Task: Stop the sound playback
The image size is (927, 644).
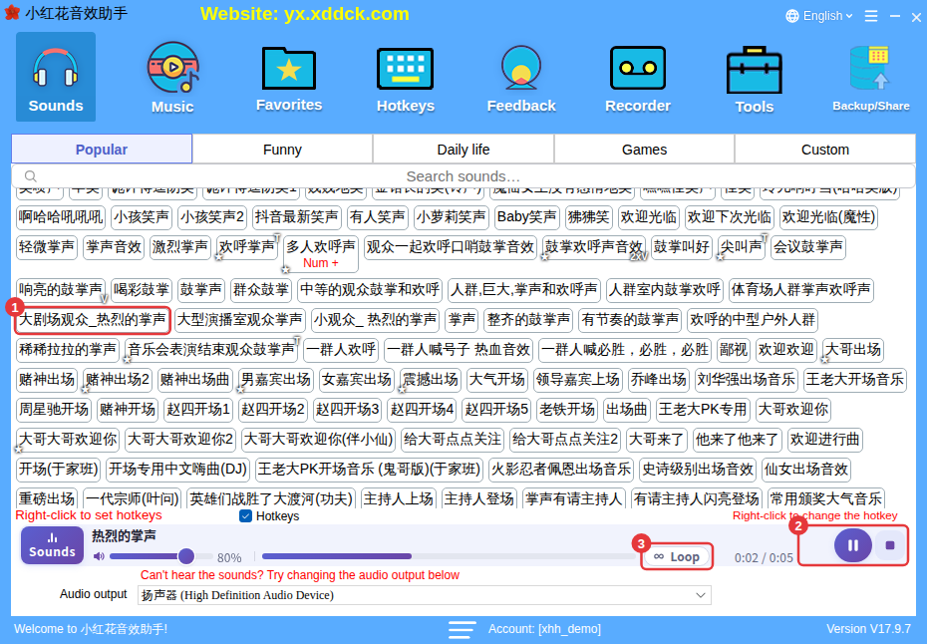Action: coord(890,545)
